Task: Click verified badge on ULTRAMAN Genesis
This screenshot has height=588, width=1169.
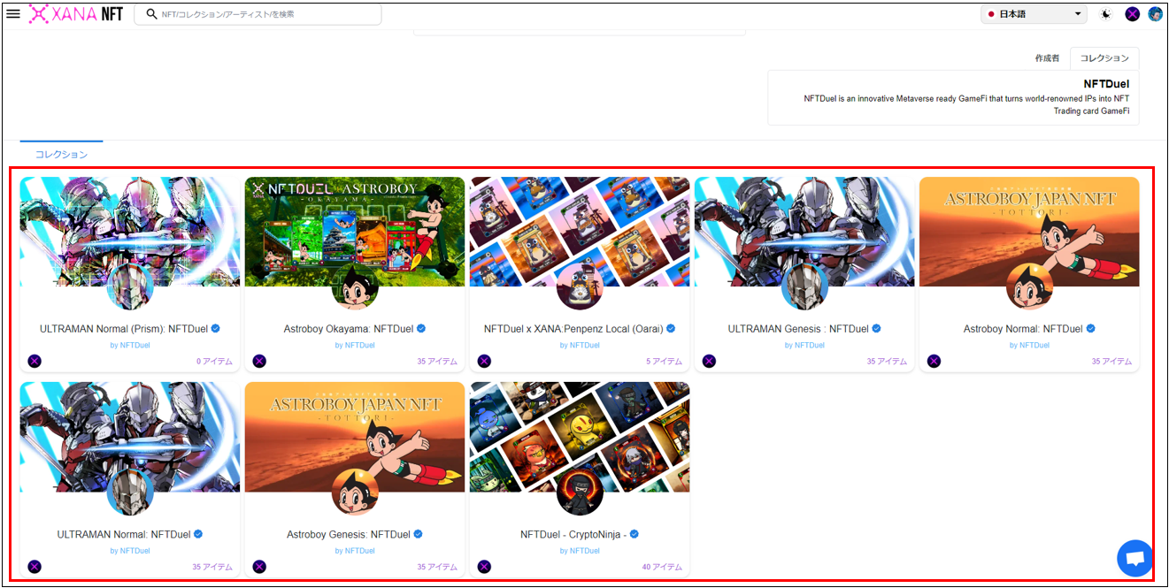Action: (x=877, y=329)
